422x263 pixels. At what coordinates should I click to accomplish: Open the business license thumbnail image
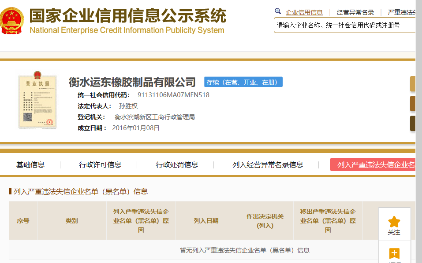(x=37, y=100)
